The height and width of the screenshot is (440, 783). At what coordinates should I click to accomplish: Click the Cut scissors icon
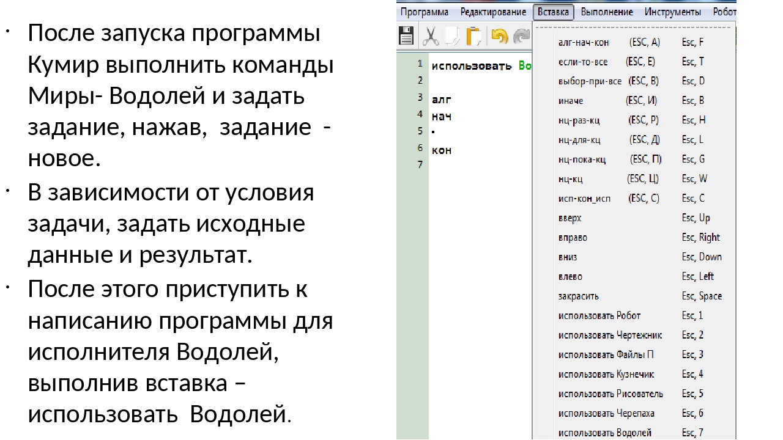coord(431,36)
